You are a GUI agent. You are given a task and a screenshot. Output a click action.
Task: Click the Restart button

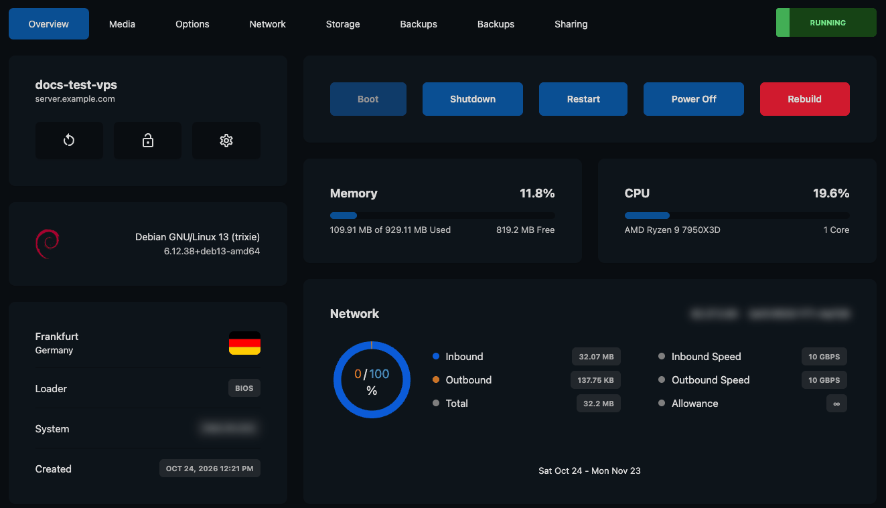(x=583, y=99)
